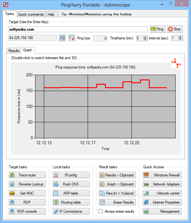Click the Routing table icon

(x=56, y=202)
